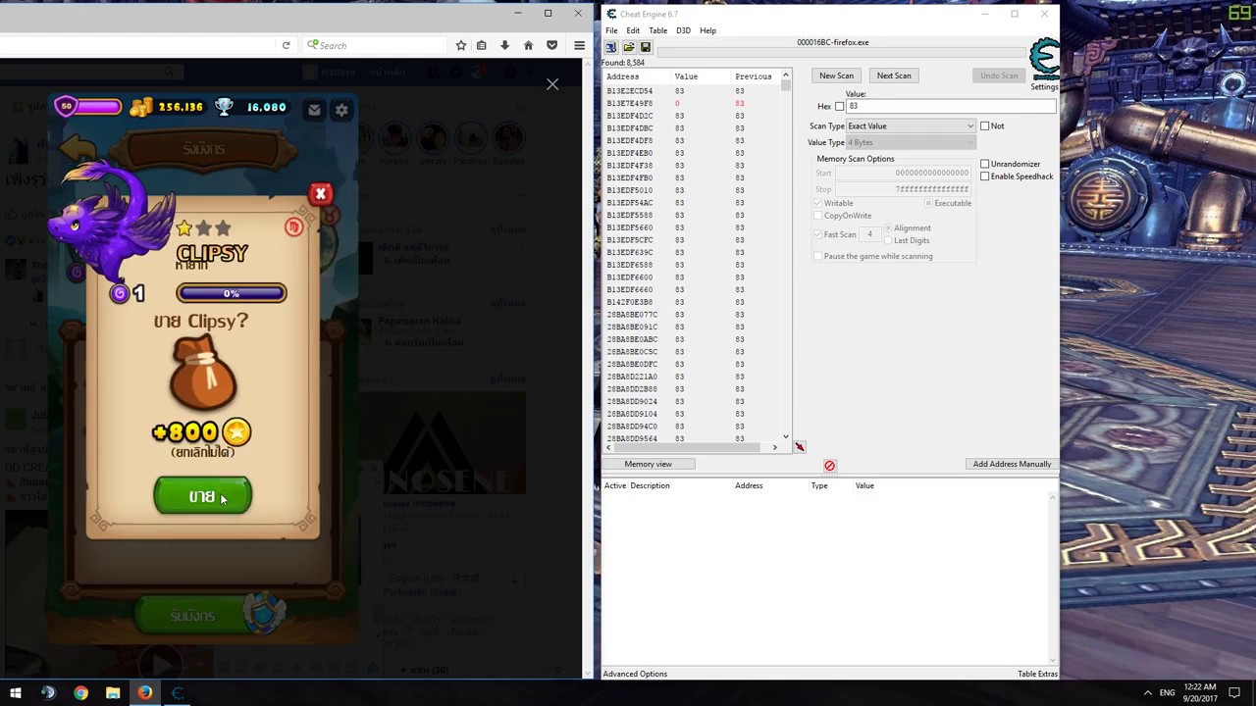Screen dimensions: 1256x706
Task: Toggle Enable Speedhack checkbox
Action: pos(985,176)
